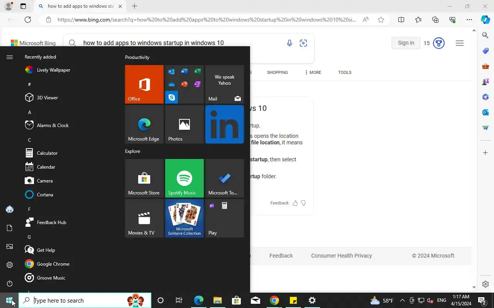Open the Mail tile
Viewport: 494px width, 308px height.
pos(225,84)
